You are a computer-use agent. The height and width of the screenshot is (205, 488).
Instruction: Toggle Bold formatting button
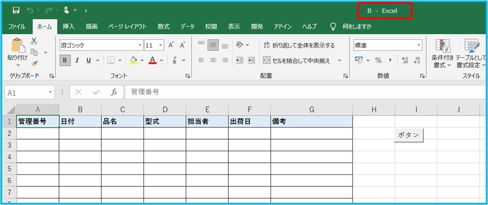pos(65,60)
